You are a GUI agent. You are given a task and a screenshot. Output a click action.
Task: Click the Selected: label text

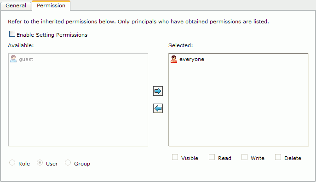pyautogui.click(x=181, y=45)
